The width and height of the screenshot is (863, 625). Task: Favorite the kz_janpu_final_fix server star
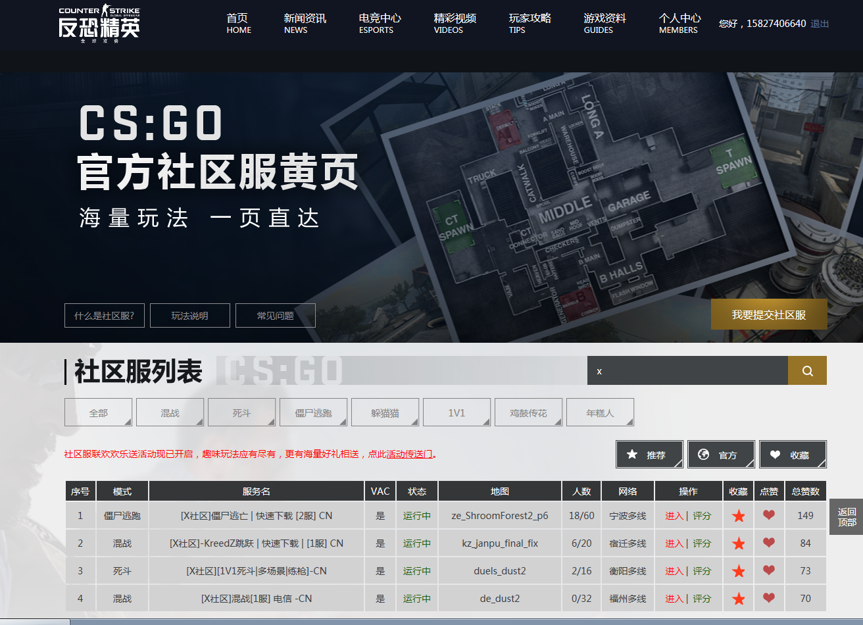point(738,543)
